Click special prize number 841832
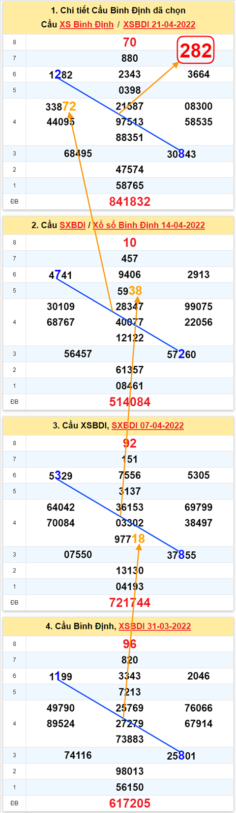 [130, 201]
